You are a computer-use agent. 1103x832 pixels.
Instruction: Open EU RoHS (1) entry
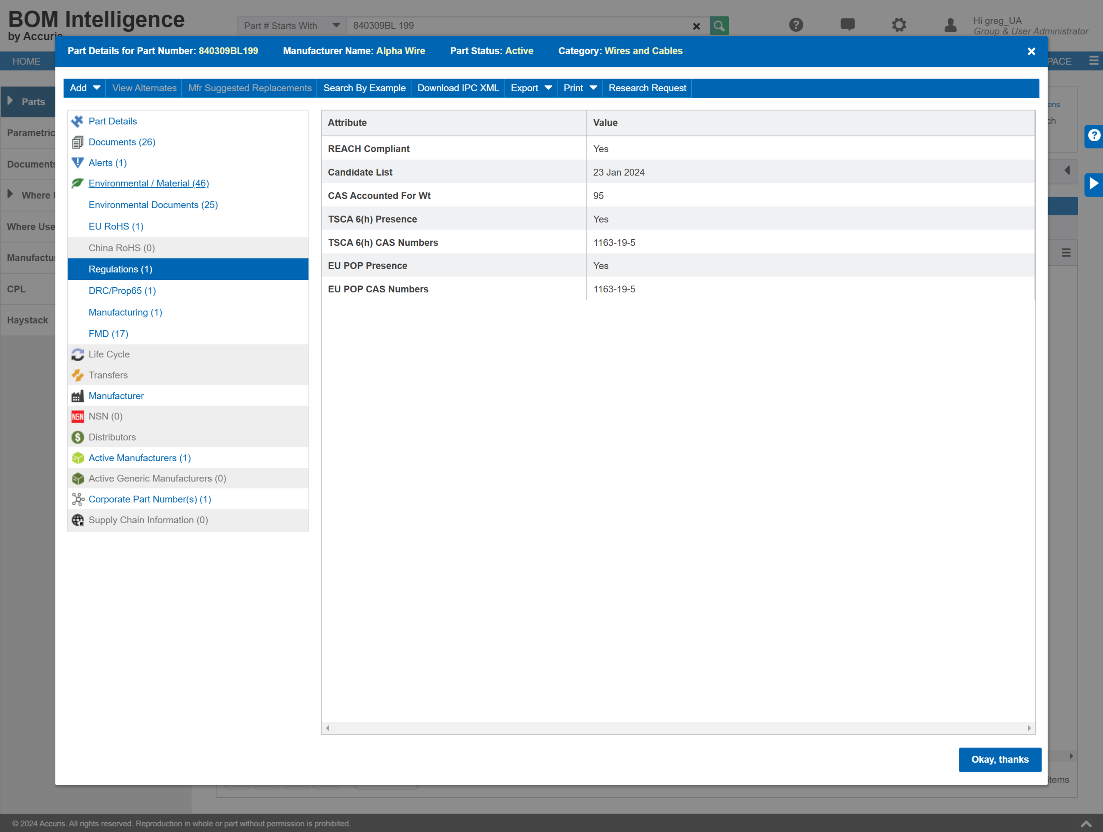click(x=116, y=227)
